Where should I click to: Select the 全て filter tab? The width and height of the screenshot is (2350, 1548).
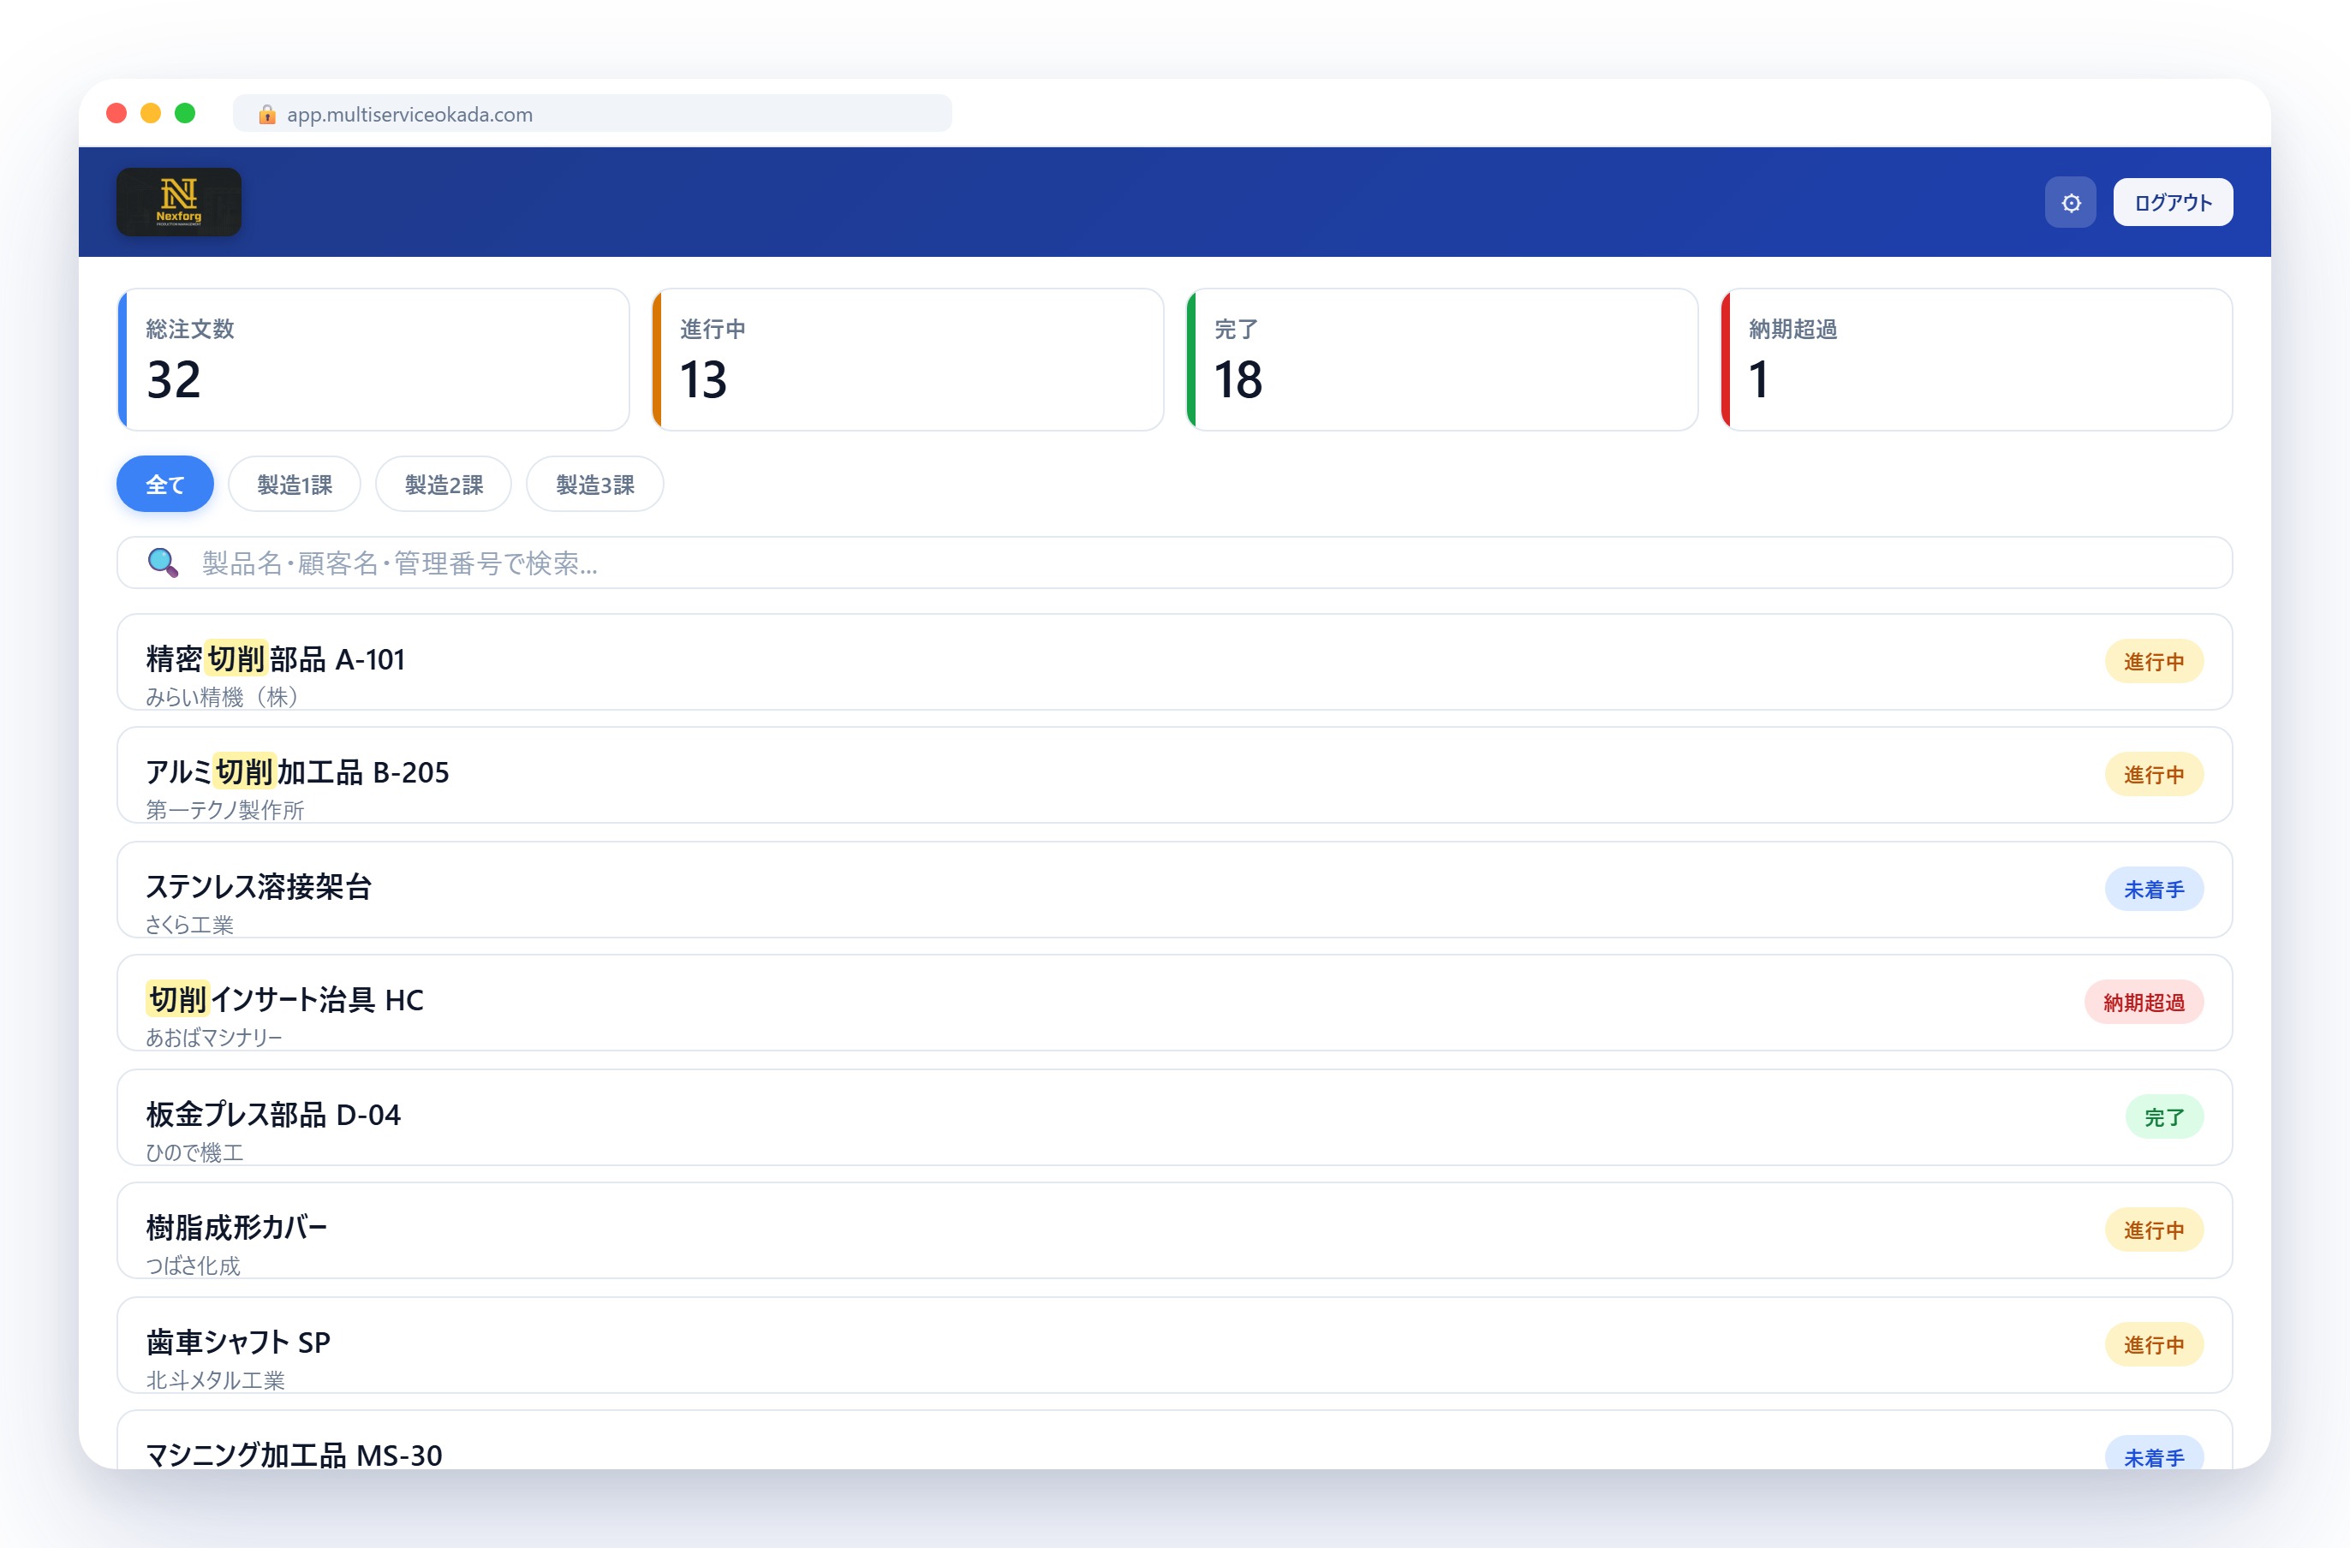point(165,484)
